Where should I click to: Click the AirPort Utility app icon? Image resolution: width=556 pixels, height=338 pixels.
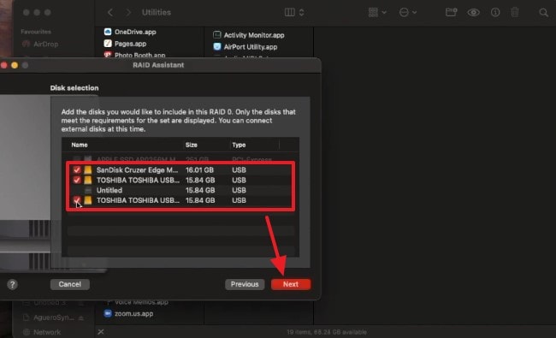coord(217,46)
